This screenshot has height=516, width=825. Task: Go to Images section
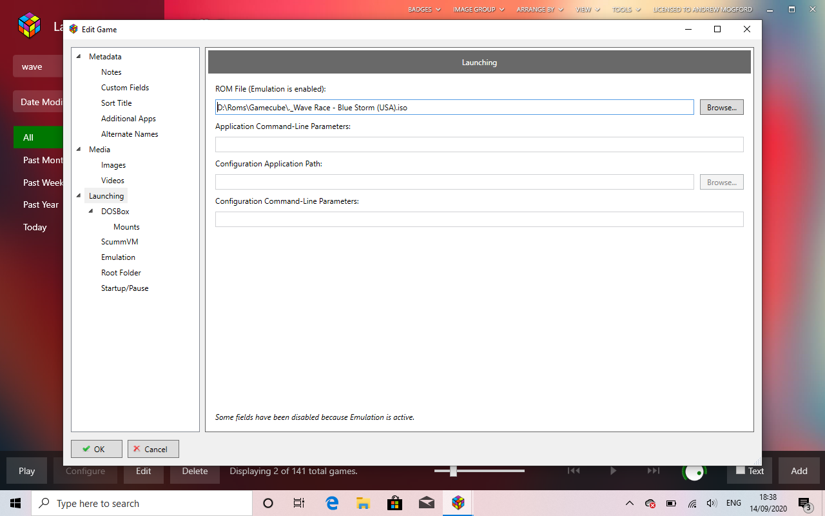tap(113, 165)
